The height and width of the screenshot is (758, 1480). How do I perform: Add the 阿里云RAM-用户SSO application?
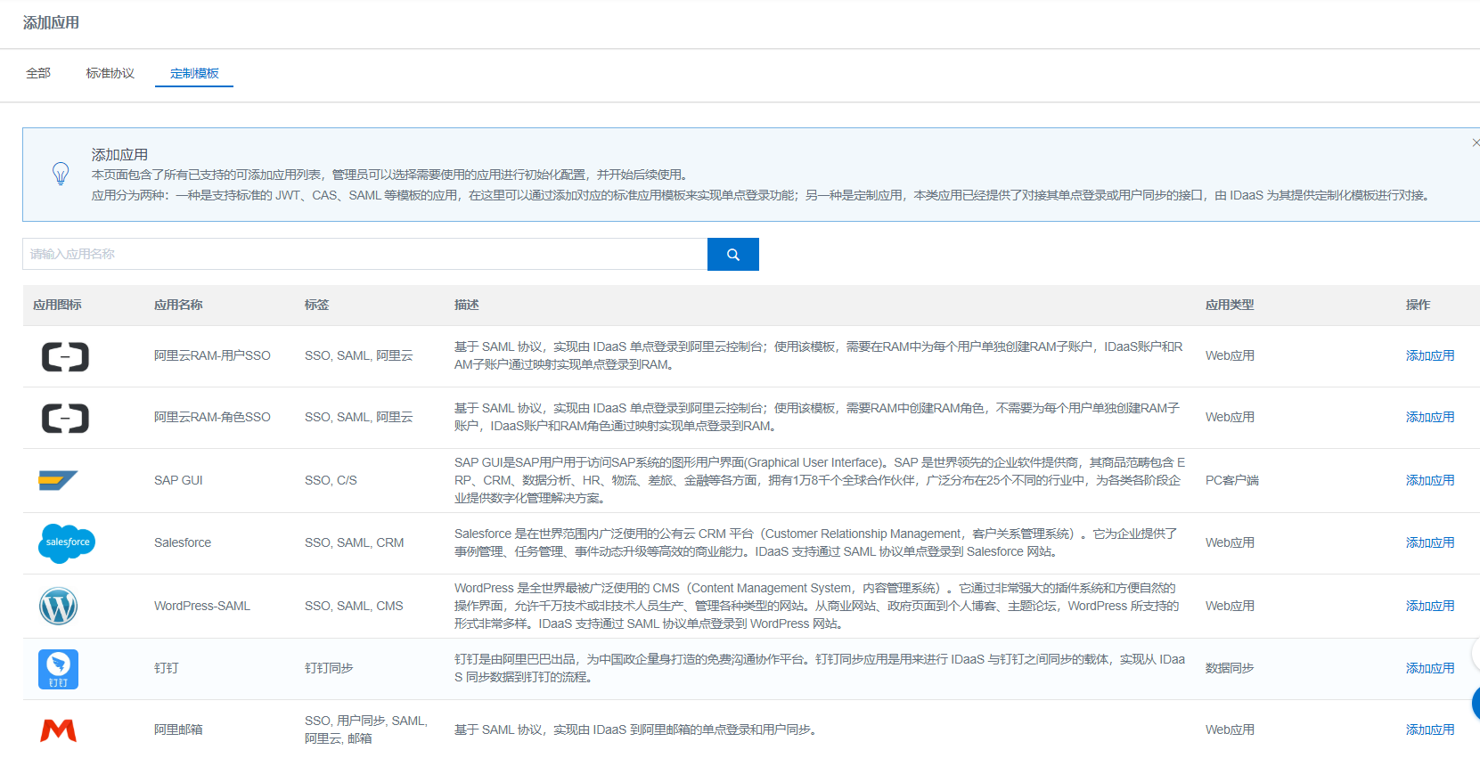(x=1430, y=355)
